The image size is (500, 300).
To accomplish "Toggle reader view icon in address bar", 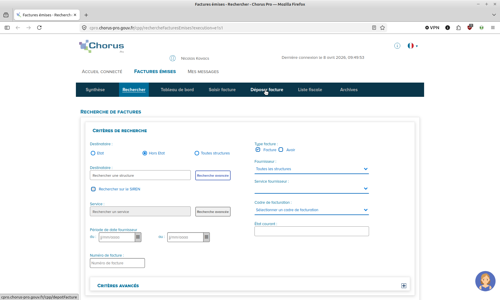I will coord(374,28).
